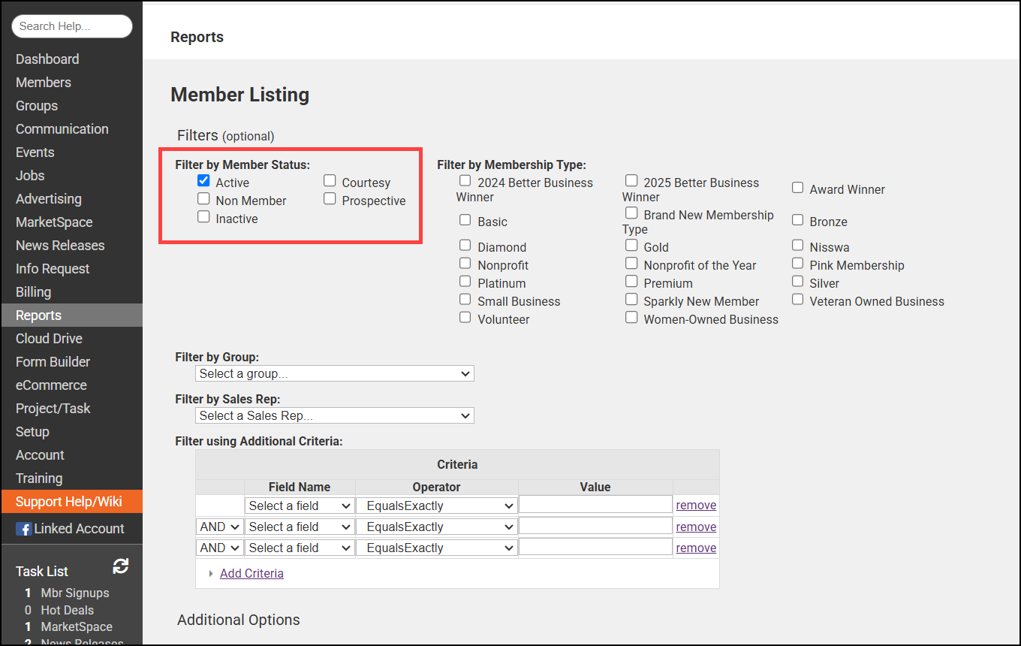1021x646 pixels.
Task: Open the Select a group dropdown
Action: (334, 373)
